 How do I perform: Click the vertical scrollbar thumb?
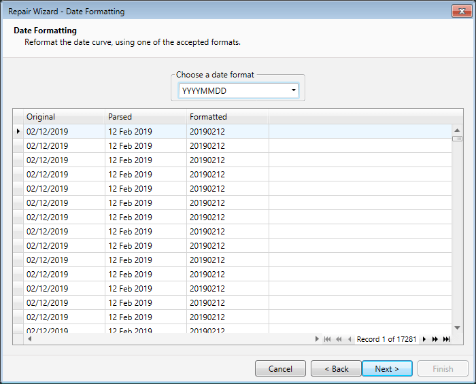click(457, 139)
